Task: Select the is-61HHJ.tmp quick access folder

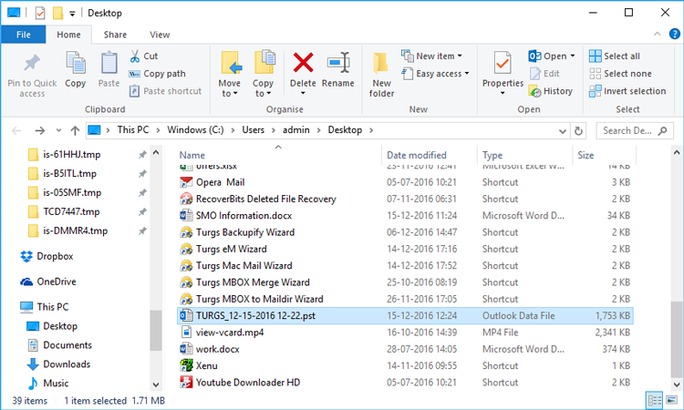Action: pos(65,154)
